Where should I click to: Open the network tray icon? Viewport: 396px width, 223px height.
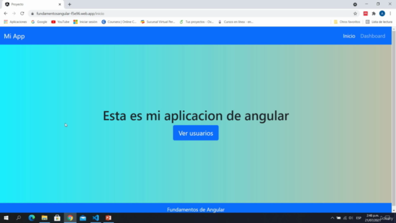coord(345,218)
